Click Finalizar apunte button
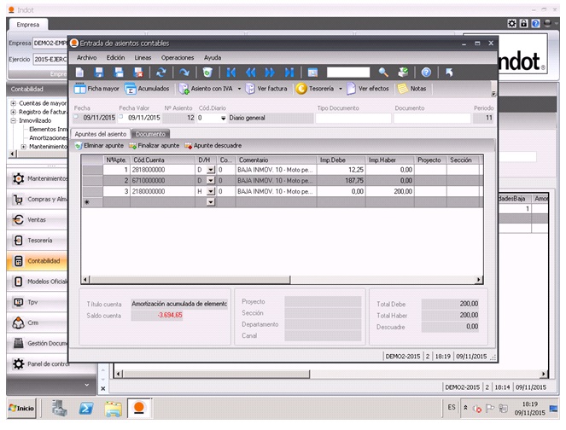The image size is (566, 430). pyautogui.click(x=155, y=146)
